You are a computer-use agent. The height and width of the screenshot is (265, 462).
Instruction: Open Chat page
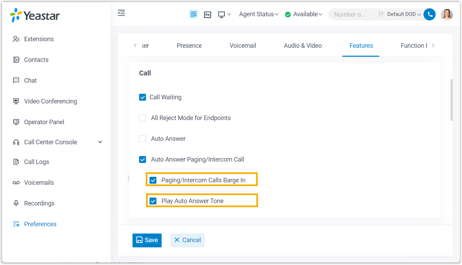coord(30,81)
